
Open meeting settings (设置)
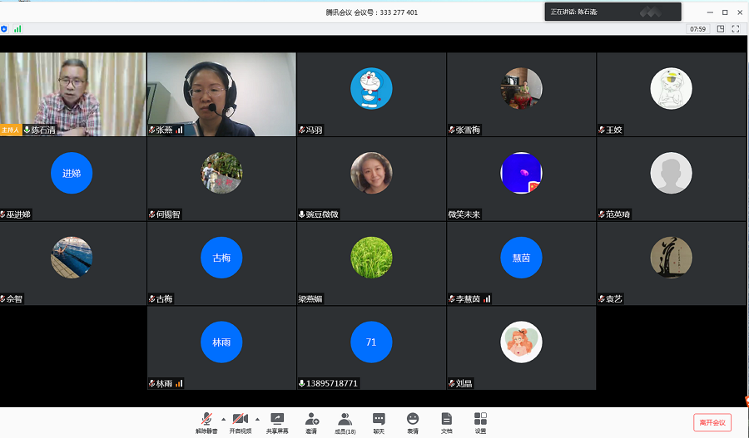(480, 421)
